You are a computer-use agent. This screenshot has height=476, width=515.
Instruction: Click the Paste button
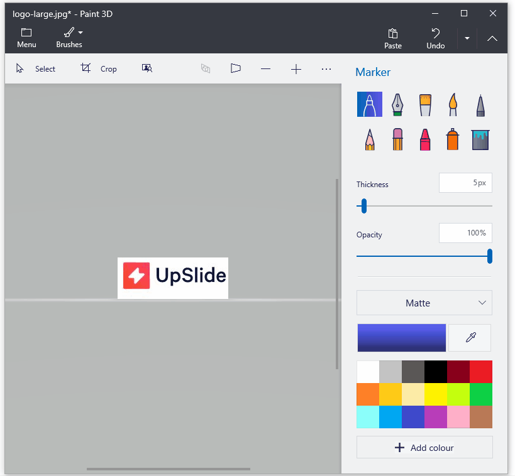(393, 39)
